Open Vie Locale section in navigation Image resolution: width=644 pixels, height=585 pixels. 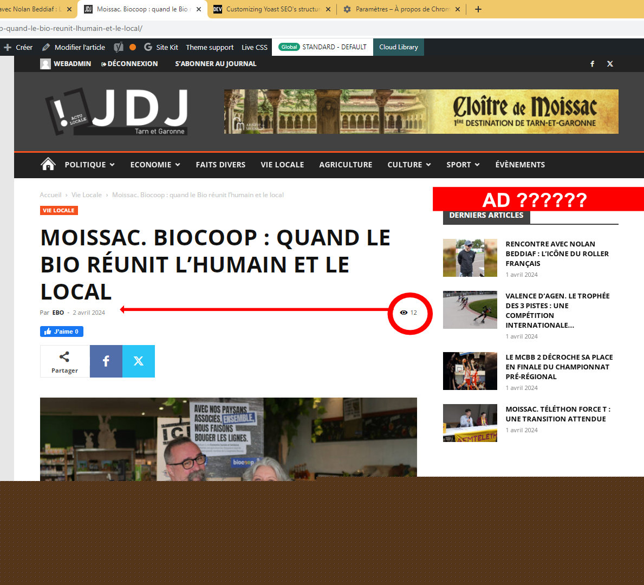pyautogui.click(x=282, y=165)
